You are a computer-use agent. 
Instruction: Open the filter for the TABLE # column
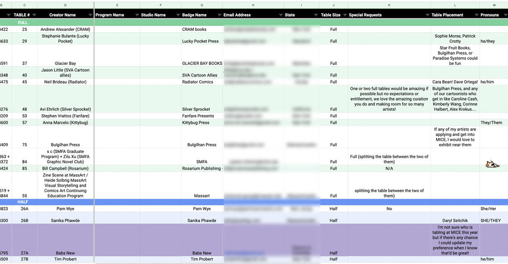tap(35, 15)
